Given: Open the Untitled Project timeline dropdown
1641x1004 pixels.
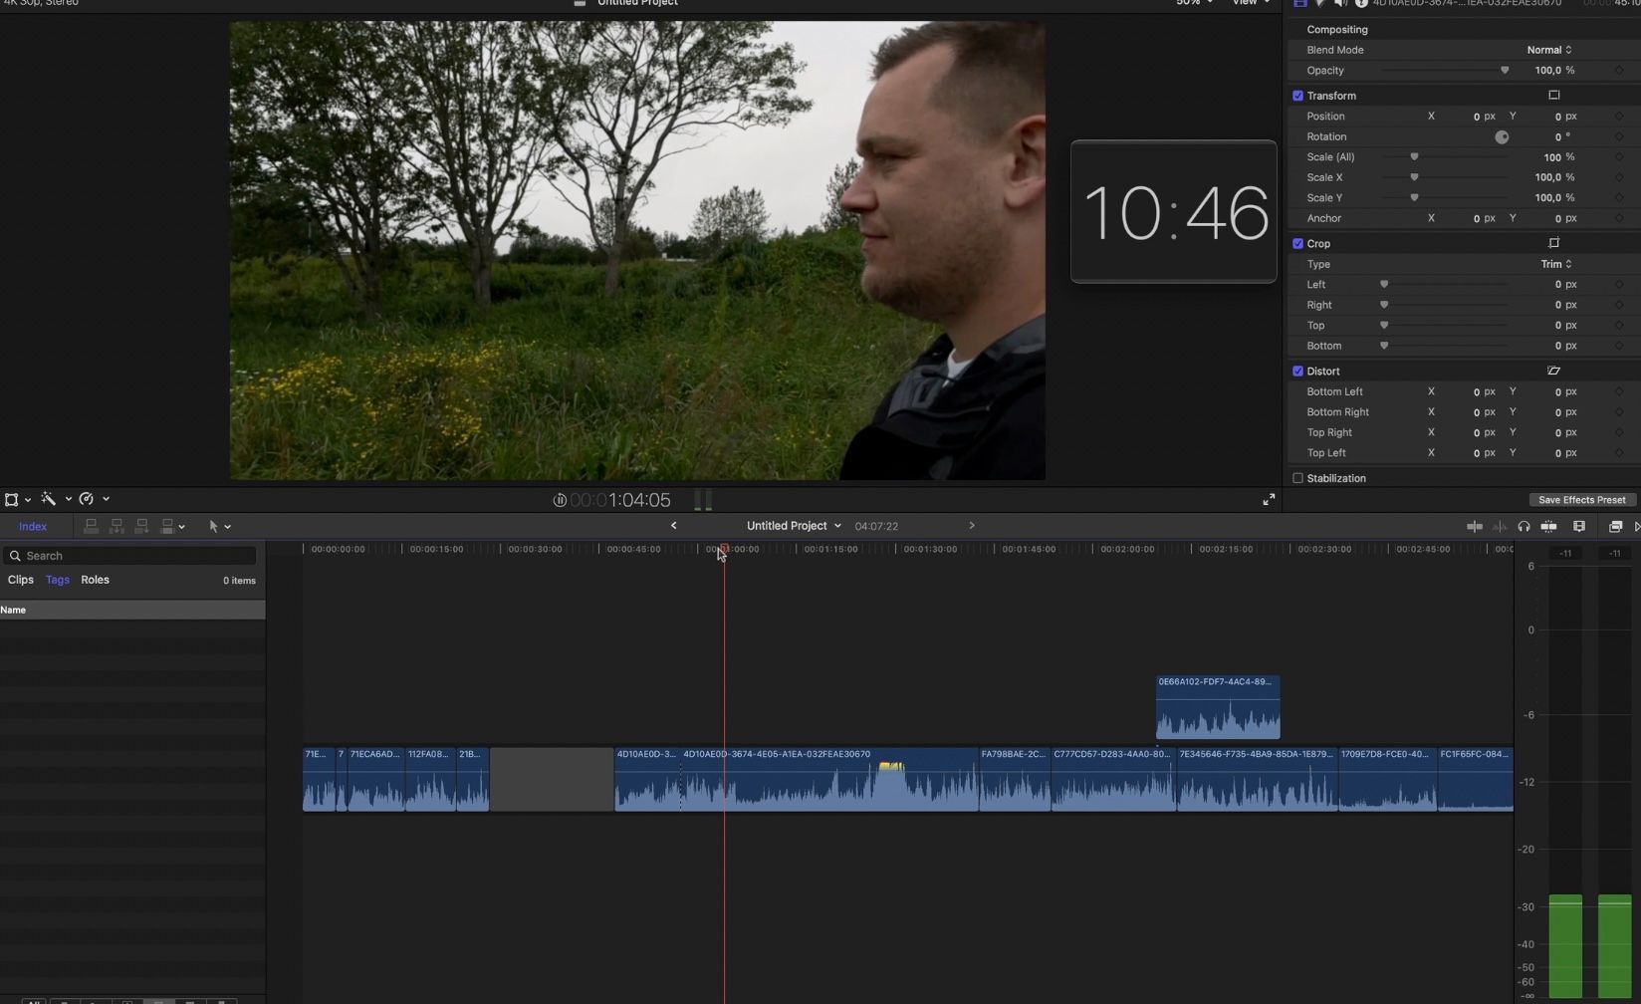Looking at the screenshot, I should click(x=794, y=526).
